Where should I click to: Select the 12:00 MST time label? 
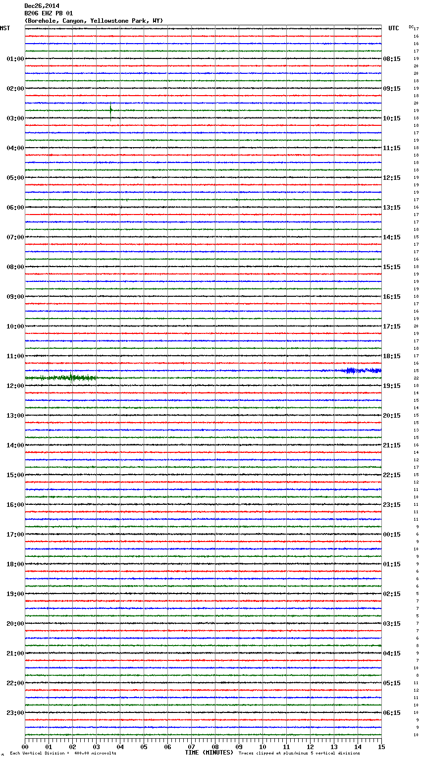click(x=15, y=386)
